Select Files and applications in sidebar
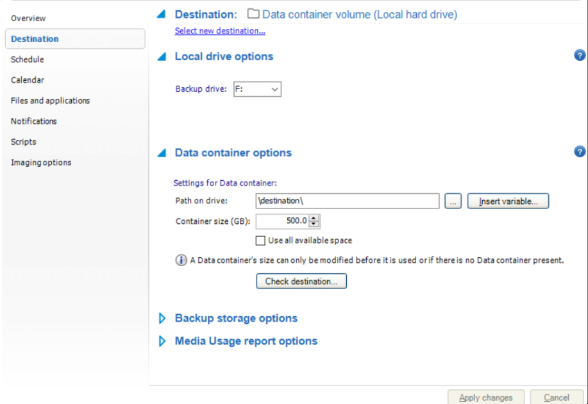The width and height of the screenshot is (588, 404). pos(50,101)
